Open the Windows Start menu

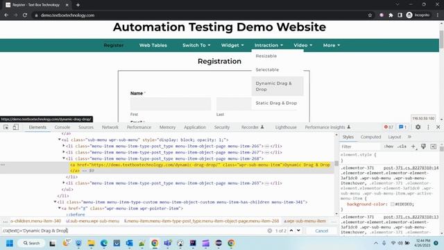(x=10, y=243)
